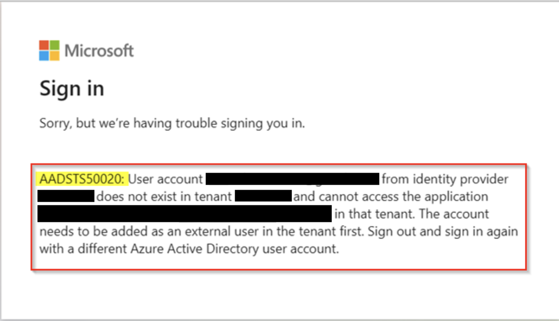Click the yellow square in Microsoft logo
Image resolution: width=559 pixels, height=321 pixels.
click(x=54, y=56)
